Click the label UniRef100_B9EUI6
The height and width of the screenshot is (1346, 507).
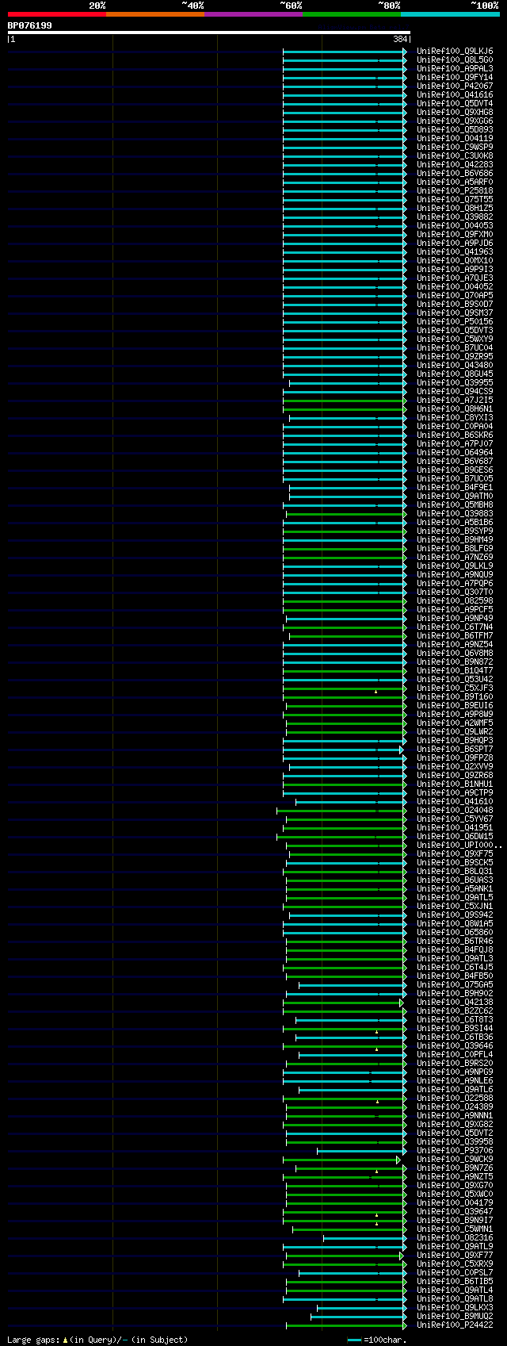455,705
